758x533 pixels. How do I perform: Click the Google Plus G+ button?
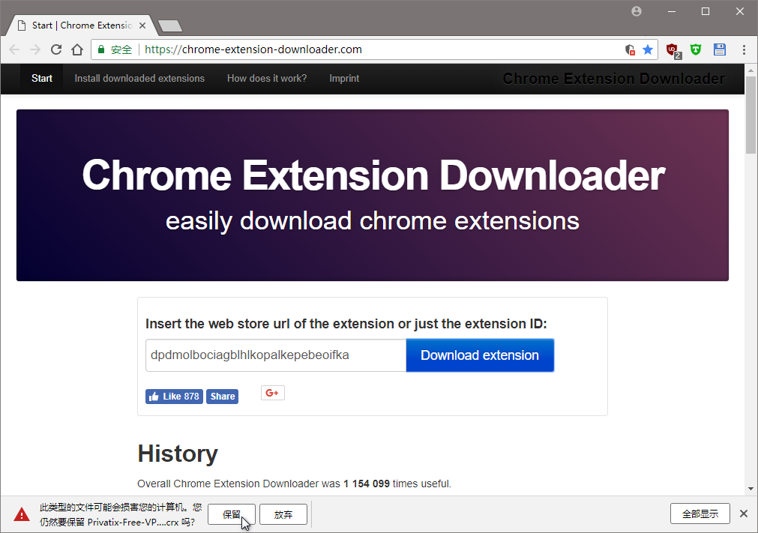point(273,393)
